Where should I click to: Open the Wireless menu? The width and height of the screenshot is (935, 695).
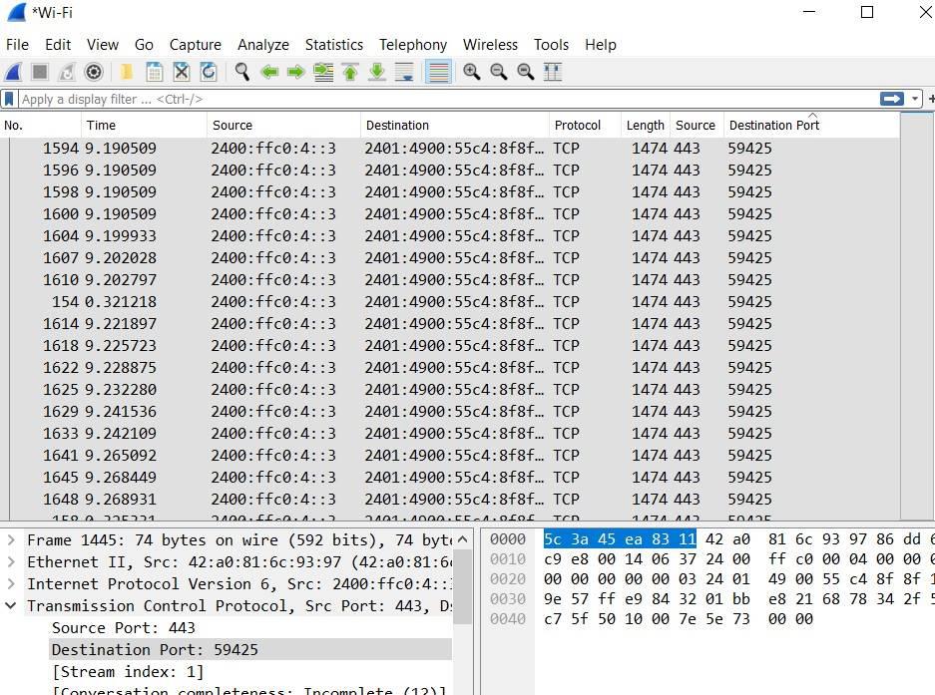click(x=490, y=45)
